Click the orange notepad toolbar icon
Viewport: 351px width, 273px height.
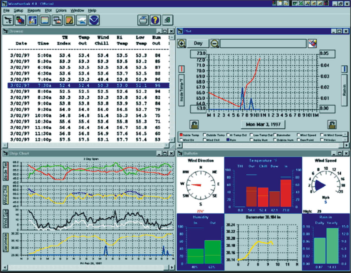[x=69, y=20]
